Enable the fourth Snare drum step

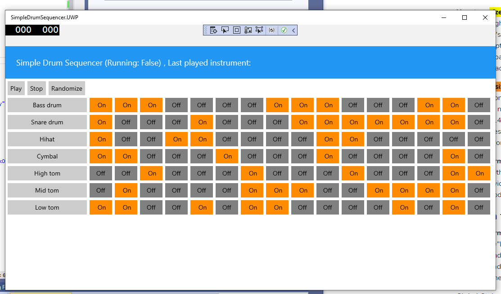(176, 122)
